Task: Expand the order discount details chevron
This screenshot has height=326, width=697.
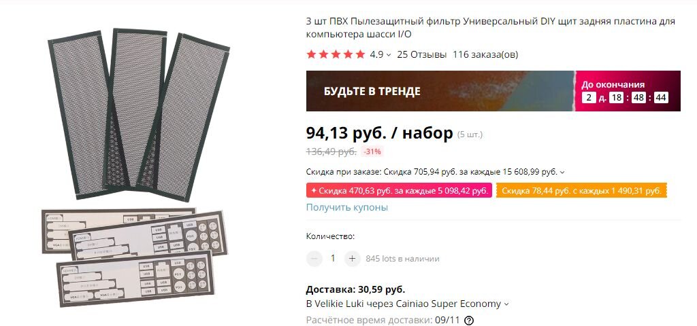Action: (x=562, y=172)
